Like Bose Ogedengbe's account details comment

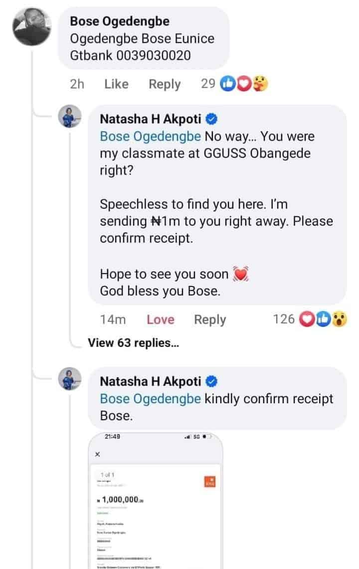point(116,84)
